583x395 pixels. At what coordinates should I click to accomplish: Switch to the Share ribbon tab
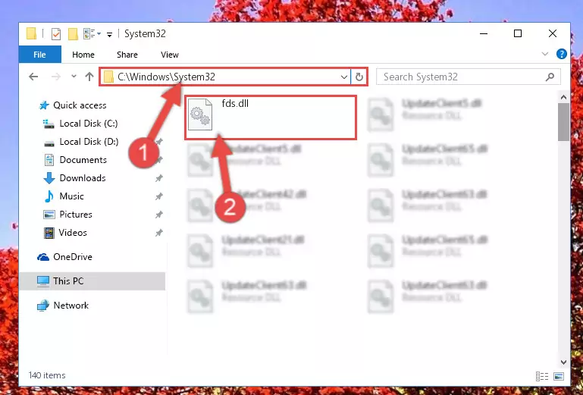point(127,55)
